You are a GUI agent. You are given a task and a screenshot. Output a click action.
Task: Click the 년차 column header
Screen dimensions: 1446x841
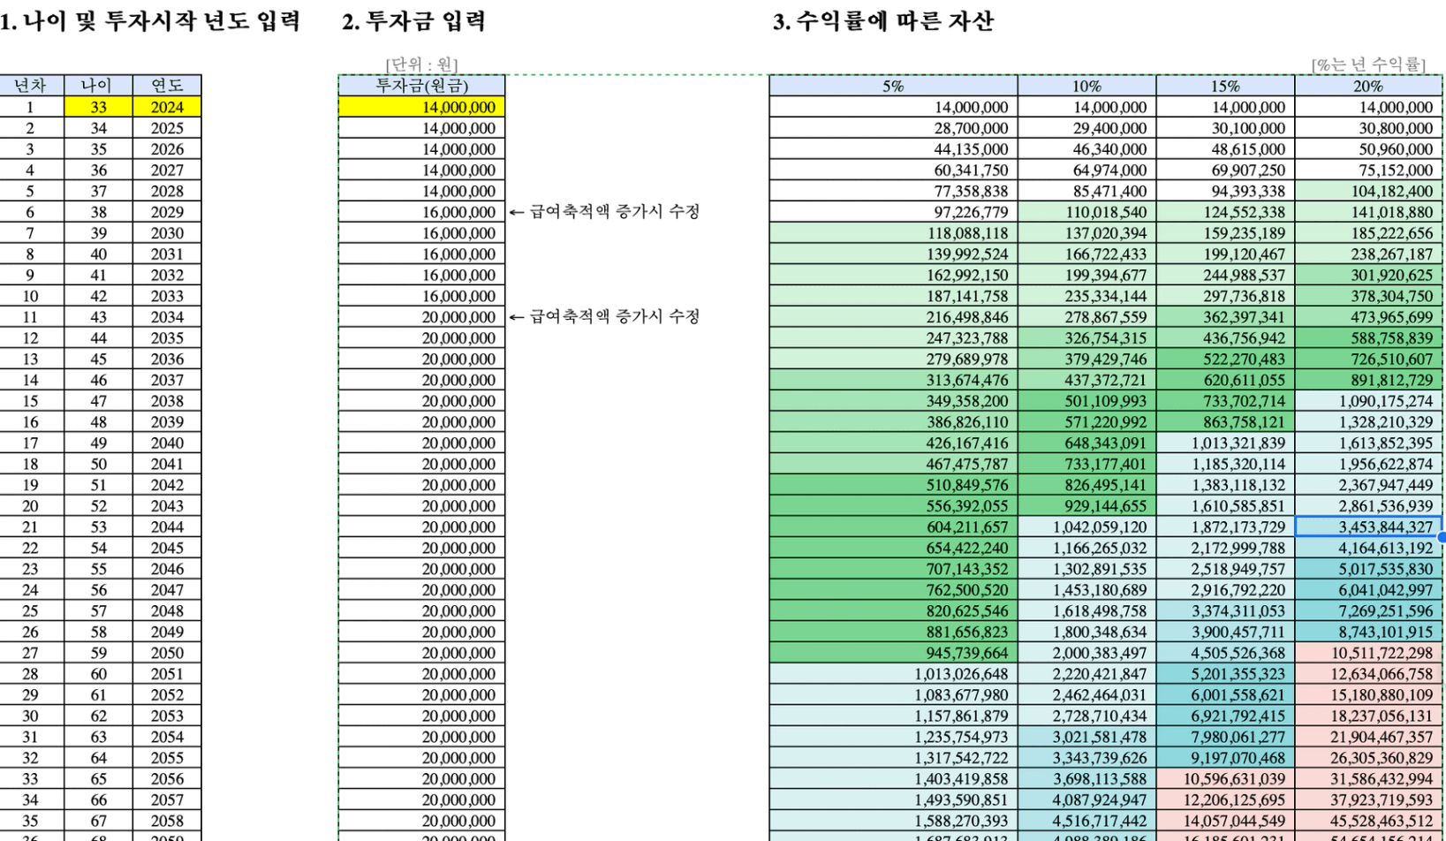[x=30, y=86]
